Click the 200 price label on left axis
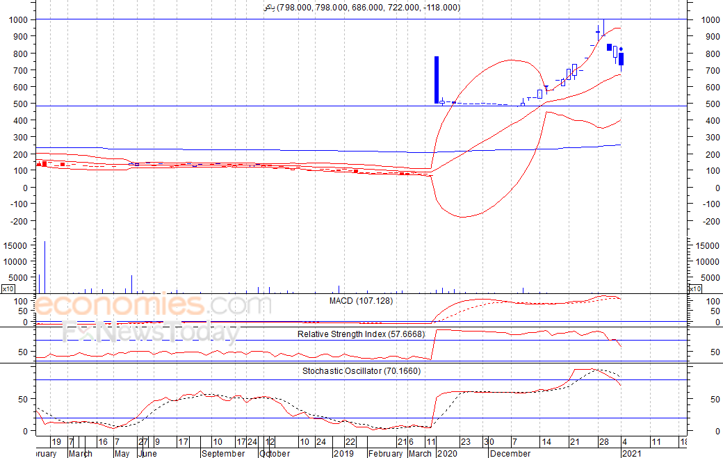723x458 pixels. (21, 154)
